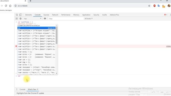
Task: Pick the var cat = {}; suggestion
Action: tap(36, 60)
